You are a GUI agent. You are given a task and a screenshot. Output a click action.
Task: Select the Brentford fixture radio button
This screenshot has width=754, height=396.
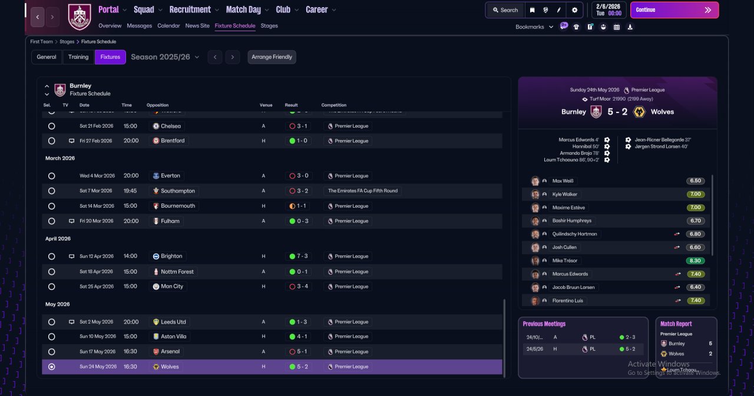(x=51, y=141)
